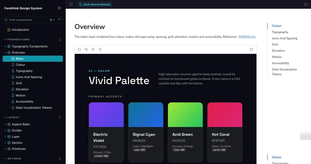The height and width of the screenshot is (164, 311).
Task: Open the settings gear beside Forethink Design System
Action: pos(59,8)
